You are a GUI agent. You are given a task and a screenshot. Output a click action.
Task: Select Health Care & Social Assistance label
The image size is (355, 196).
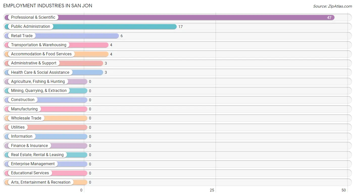point(40,72)
